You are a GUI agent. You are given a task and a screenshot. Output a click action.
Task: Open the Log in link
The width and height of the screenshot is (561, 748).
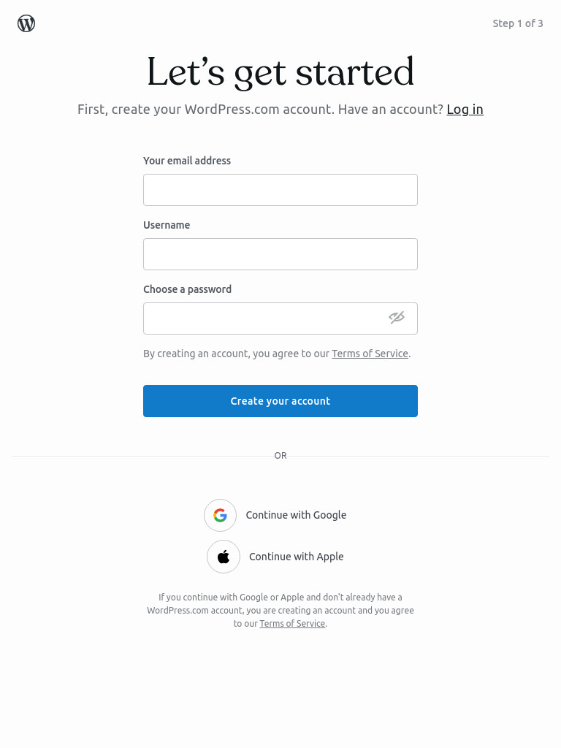click(465, 110)
